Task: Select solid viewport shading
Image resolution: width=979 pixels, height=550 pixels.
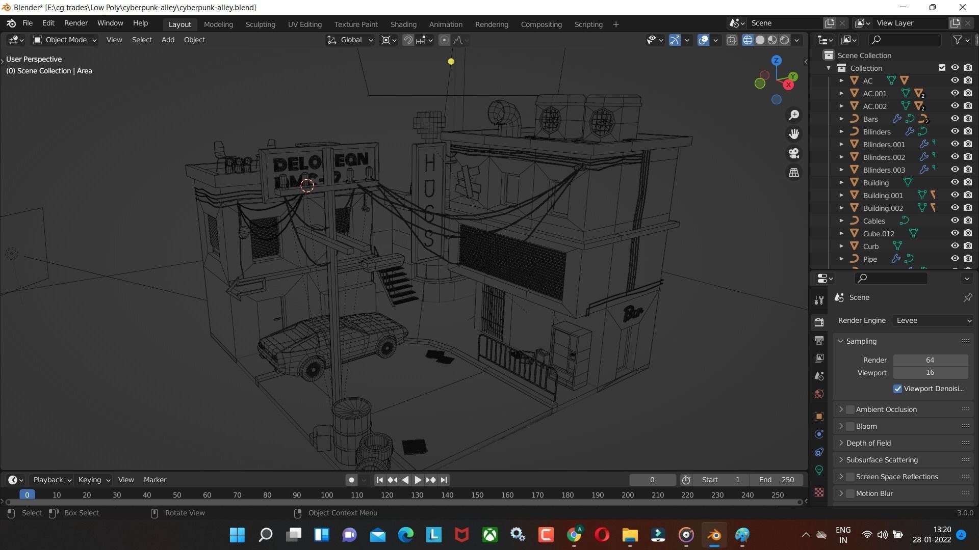Action: [x=760, y=40]
